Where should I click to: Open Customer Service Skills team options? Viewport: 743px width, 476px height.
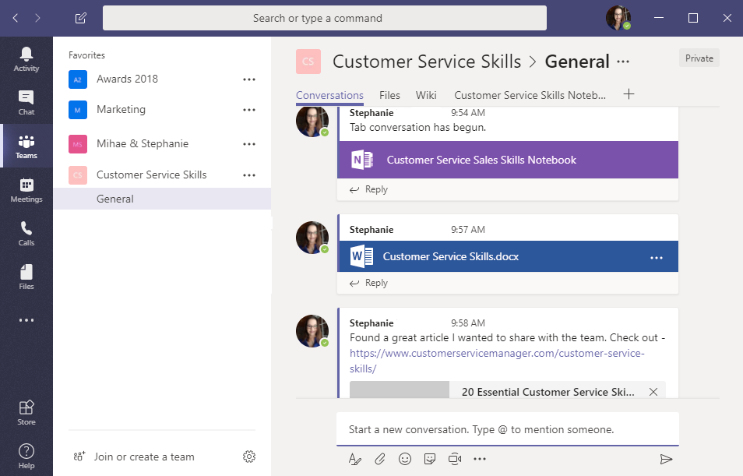(x=249, y=175)
